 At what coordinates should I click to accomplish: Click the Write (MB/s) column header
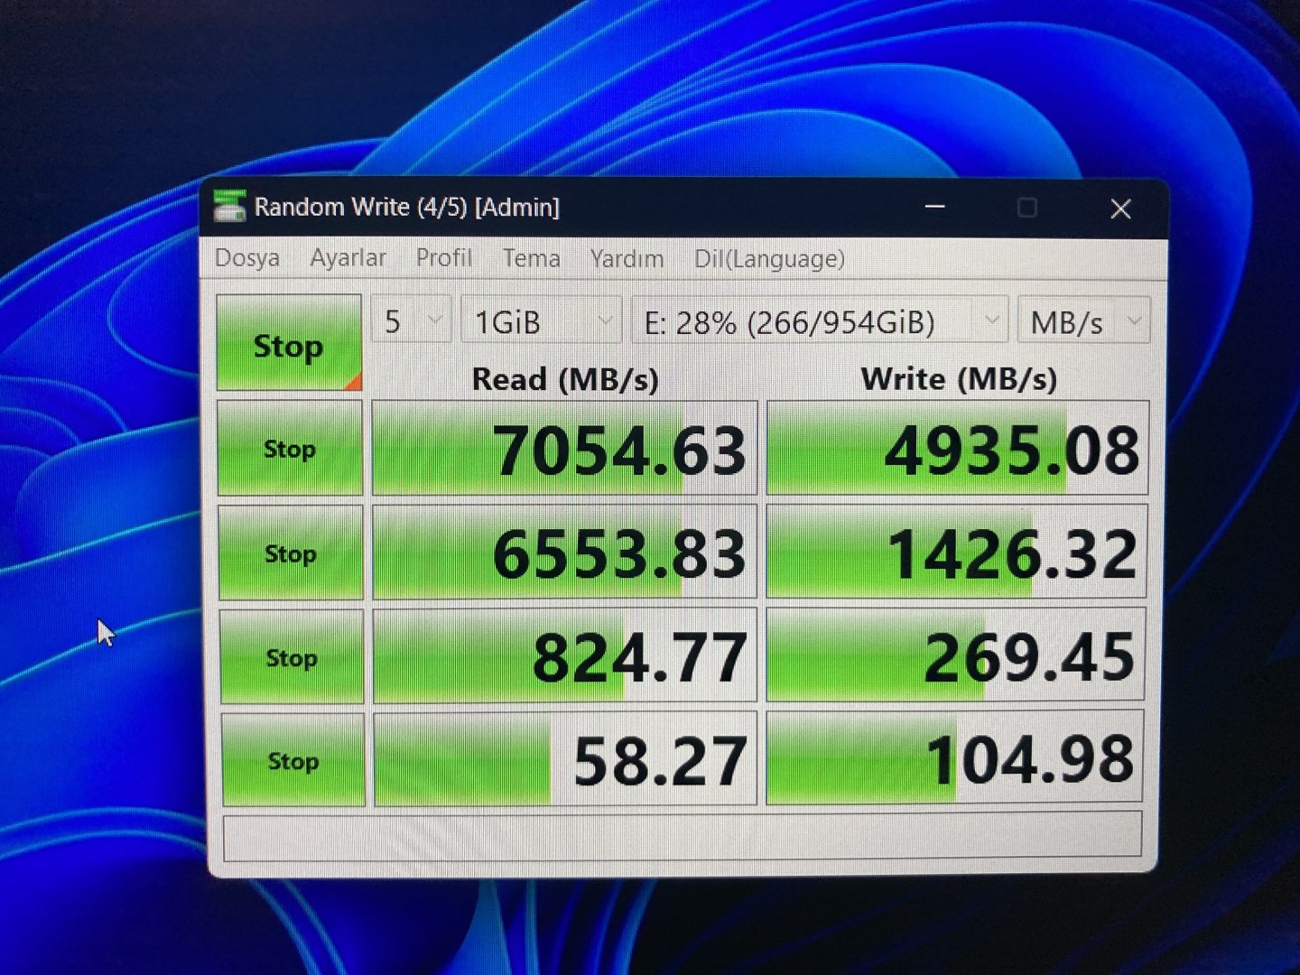coord(959,379)
